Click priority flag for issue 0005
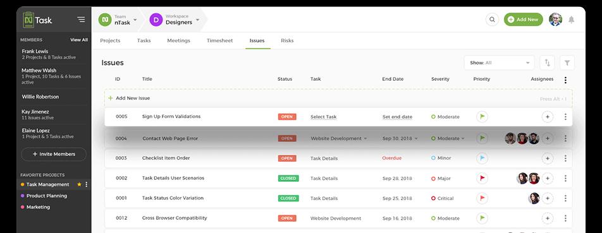Image resolution: width=602 pixels, height=233 pixels. [x=482, y=117]
